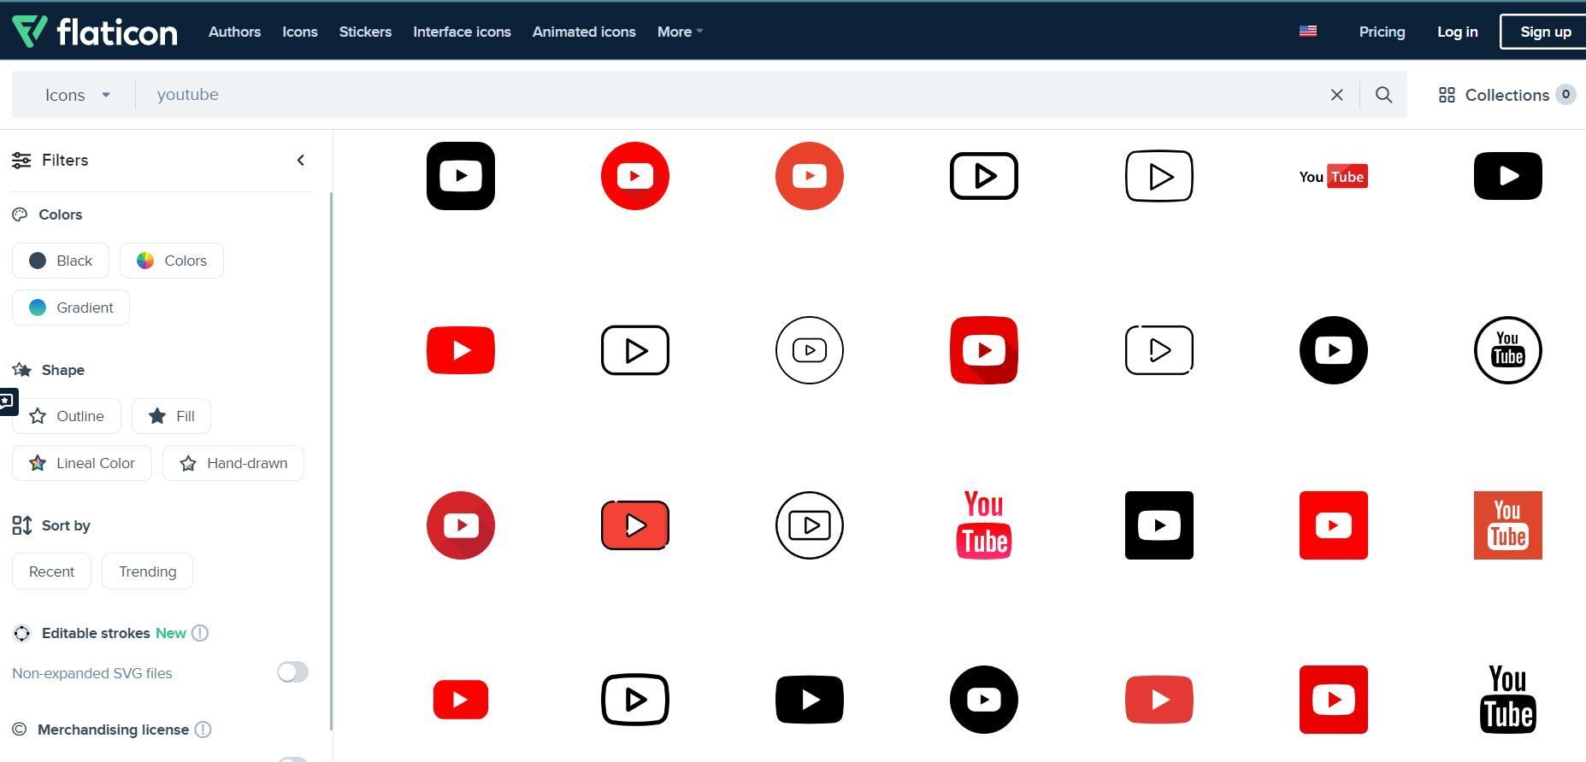Screen dimensions: 1586x762
Task: Enable the Fill shape filter
Action: click(171, 416)
